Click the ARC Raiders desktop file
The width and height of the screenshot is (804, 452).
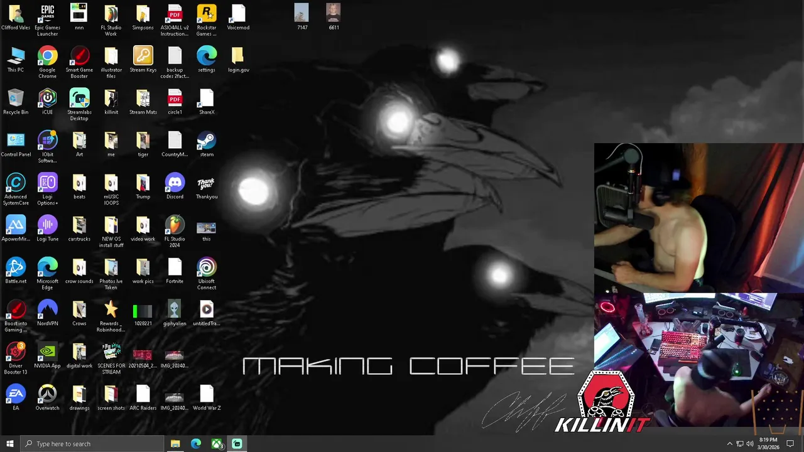[x=143, y=394]
